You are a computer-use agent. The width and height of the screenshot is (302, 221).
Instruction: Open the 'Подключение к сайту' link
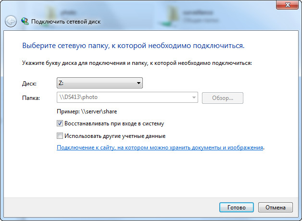coord(160,147)
